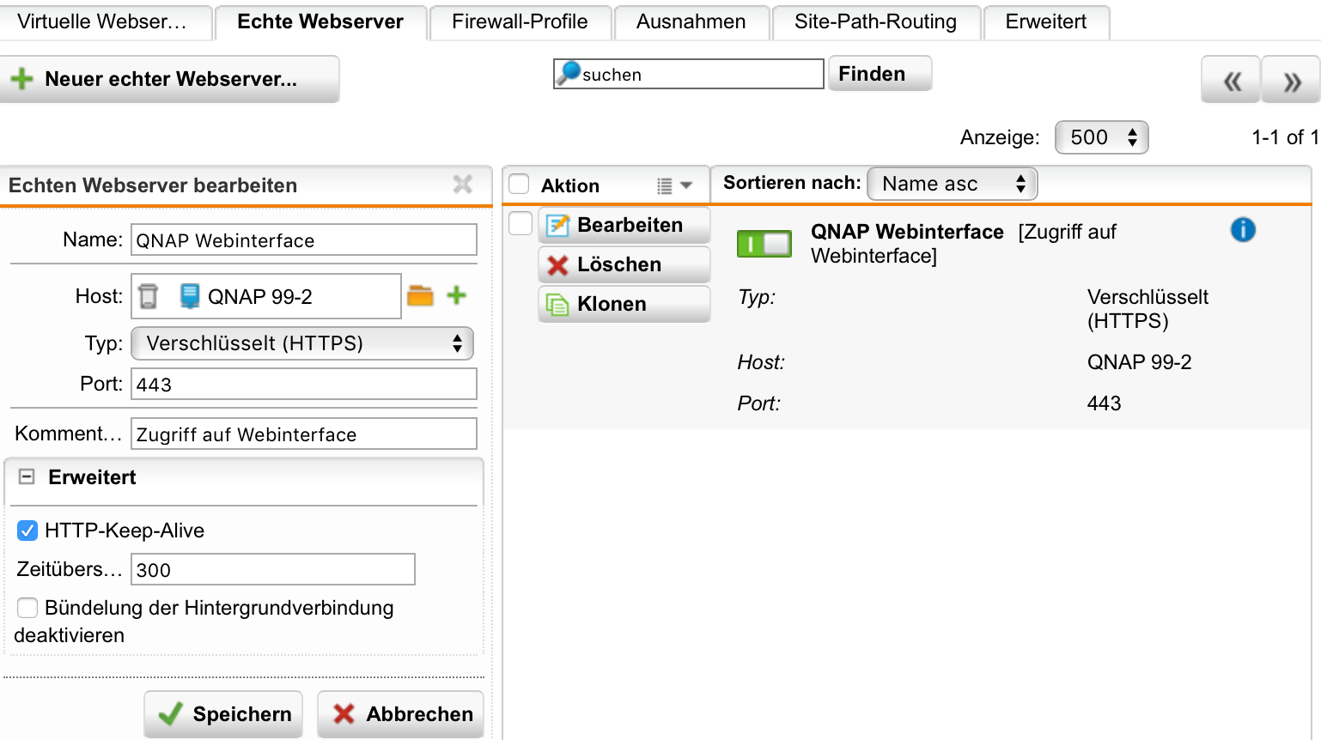
Task: Go to previous page with double-left arrow
Action: click(1231, 81)
